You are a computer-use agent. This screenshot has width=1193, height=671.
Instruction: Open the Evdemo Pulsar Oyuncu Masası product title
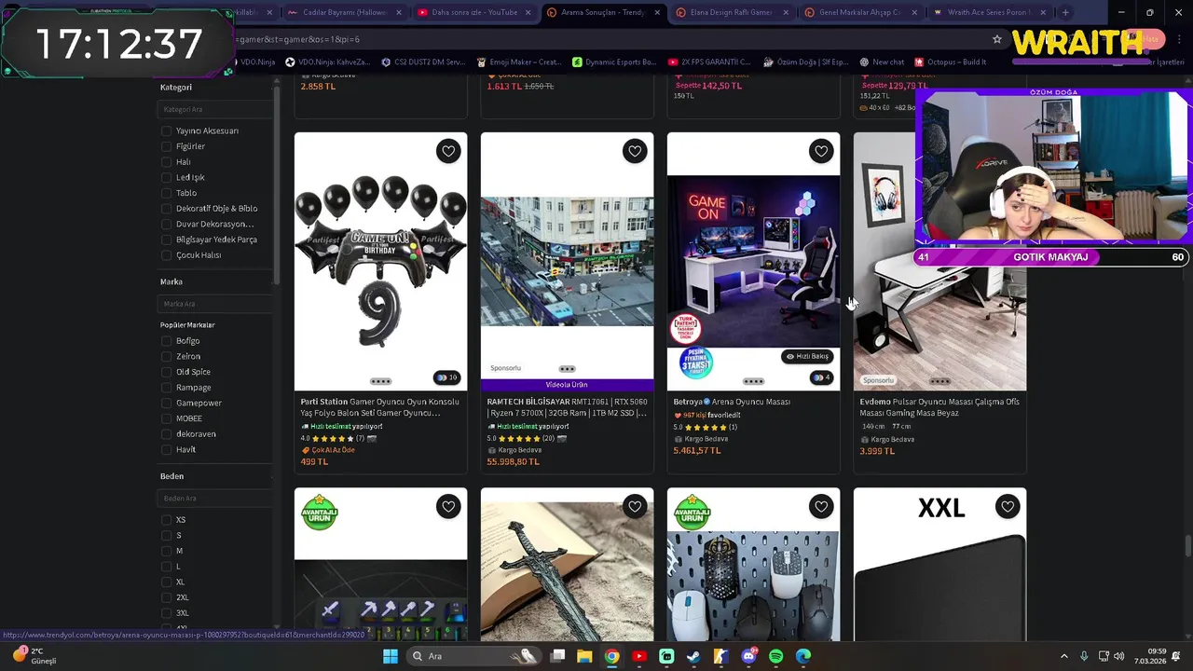[x=939, y=407]
